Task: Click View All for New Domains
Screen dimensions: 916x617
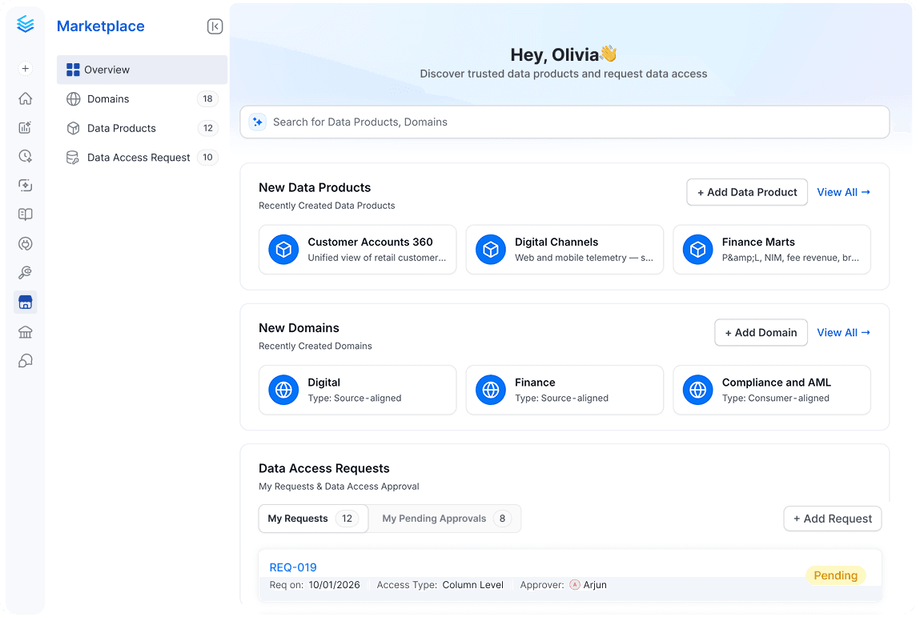Action: click(843, 332)
